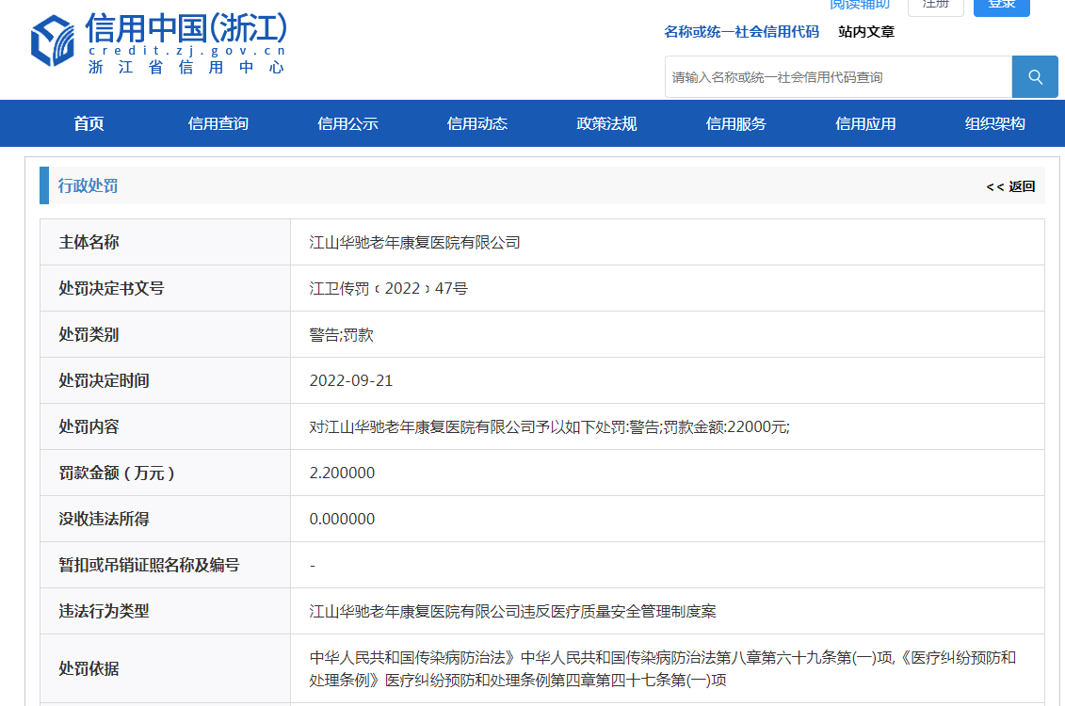This screenshot has width=1065, height=706.
Task: Open the 首页 navigation item
Action: click(89, 123)
